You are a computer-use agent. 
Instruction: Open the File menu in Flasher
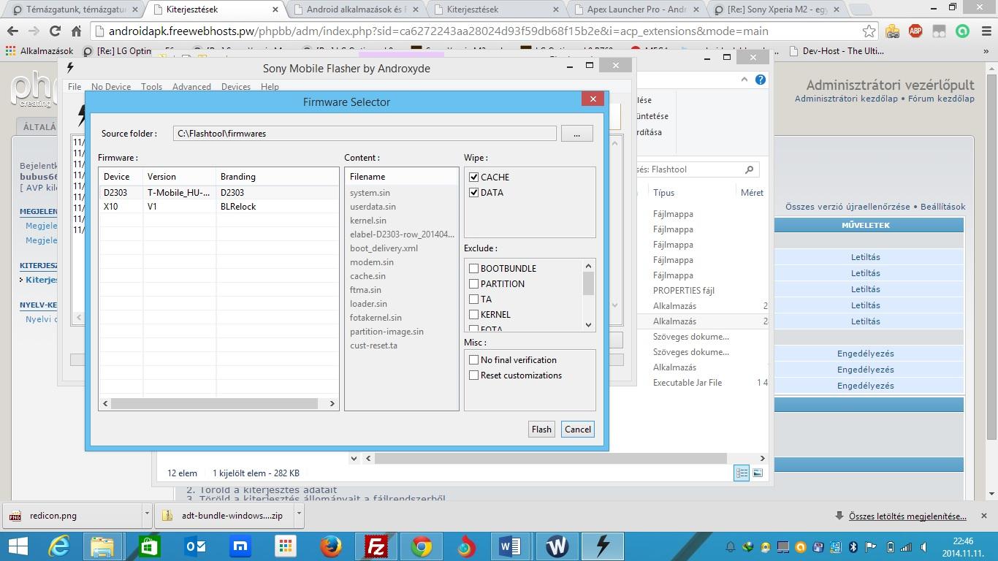tap(75, 86)
